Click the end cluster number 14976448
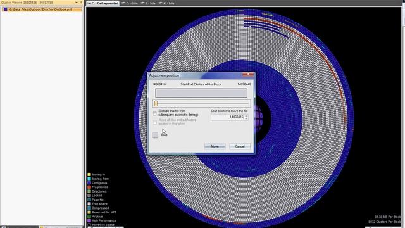405x228 pixels. tap(244, 84)
